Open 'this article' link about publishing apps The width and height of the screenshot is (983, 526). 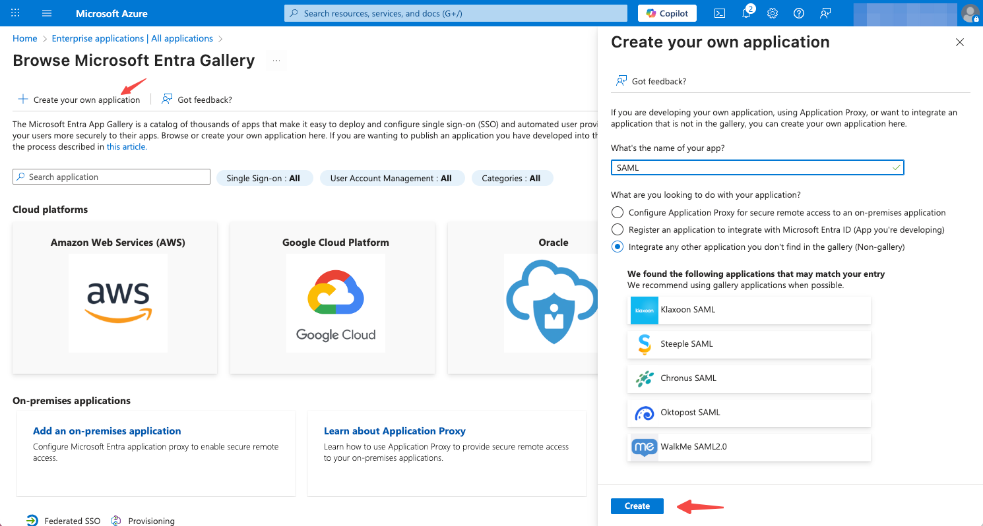click(x=126, y=146)
